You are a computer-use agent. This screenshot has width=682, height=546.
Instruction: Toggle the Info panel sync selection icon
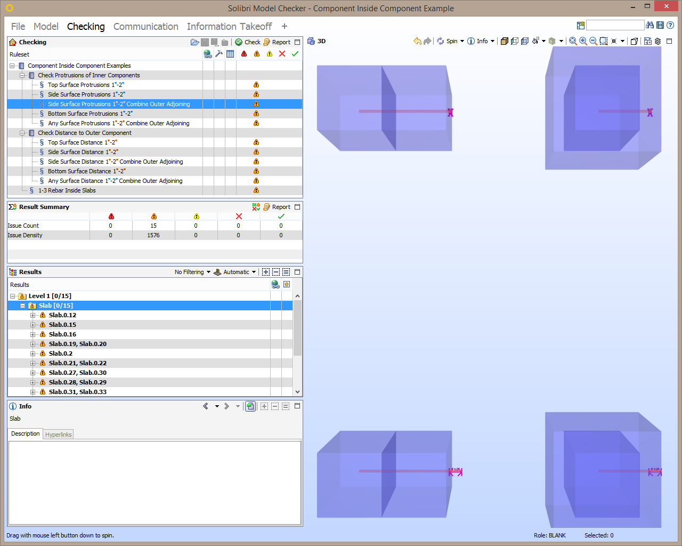[x=250, y=406]
